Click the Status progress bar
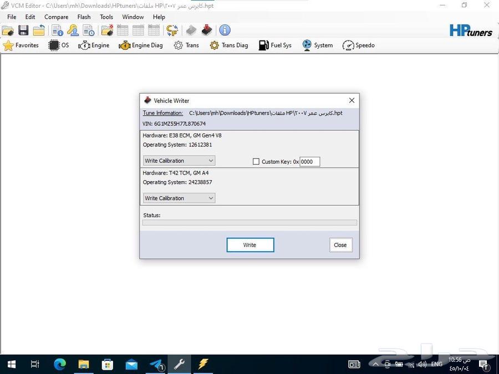 pyautogui.click(x=249, y=223)
